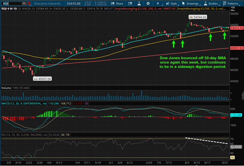Click the 49857.82 value in study header
Viewport: 244px width, 166px height.
[x=169, y=9]
